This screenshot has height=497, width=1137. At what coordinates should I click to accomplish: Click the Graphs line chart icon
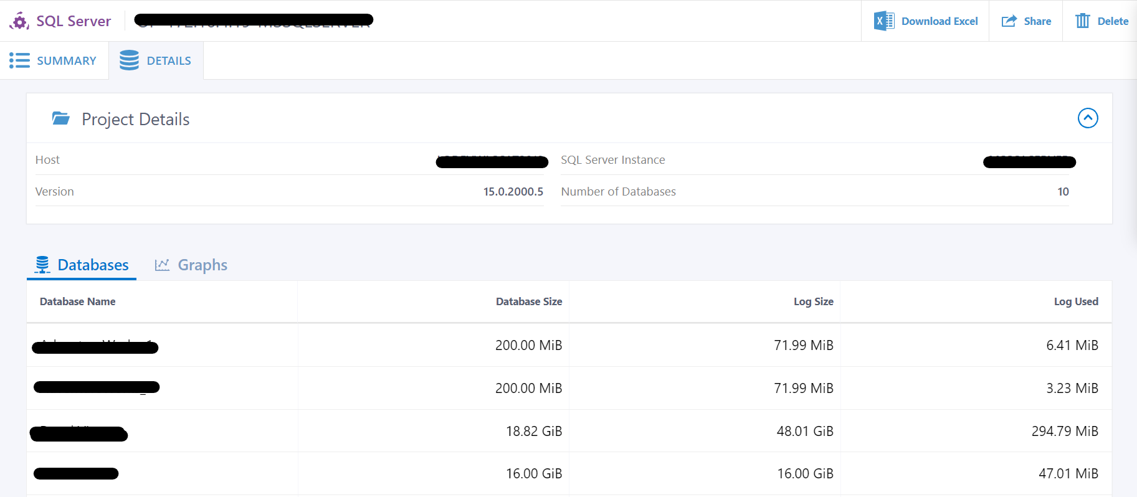coord(162,265)
